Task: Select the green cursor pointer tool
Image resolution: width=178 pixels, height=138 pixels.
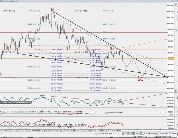Action: click(137, 133)
